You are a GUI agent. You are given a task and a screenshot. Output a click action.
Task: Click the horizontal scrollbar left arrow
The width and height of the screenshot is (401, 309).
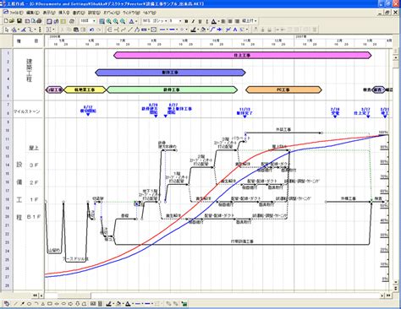click(41, 295)
